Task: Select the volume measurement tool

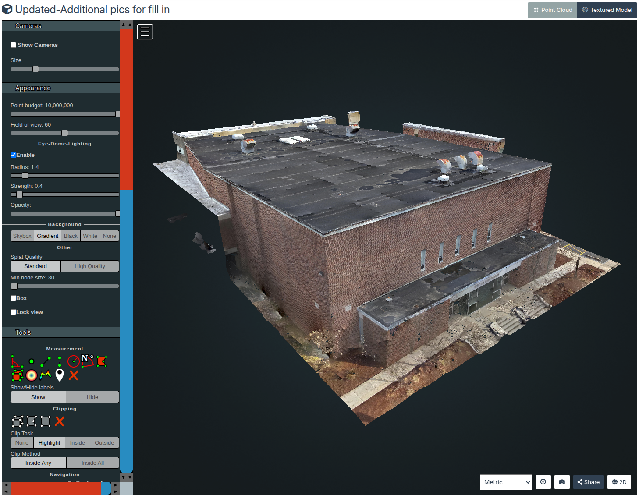Action: 17,375
